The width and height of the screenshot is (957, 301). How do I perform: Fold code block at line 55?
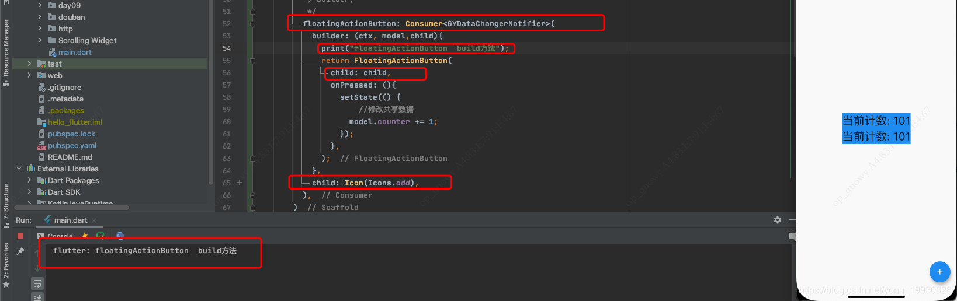click(252, 61)
